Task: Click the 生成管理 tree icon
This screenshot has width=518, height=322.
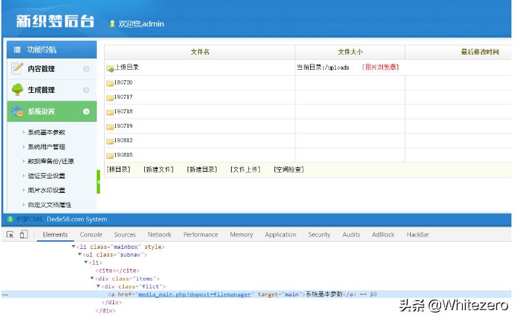Action: click(x=17, y=90)
